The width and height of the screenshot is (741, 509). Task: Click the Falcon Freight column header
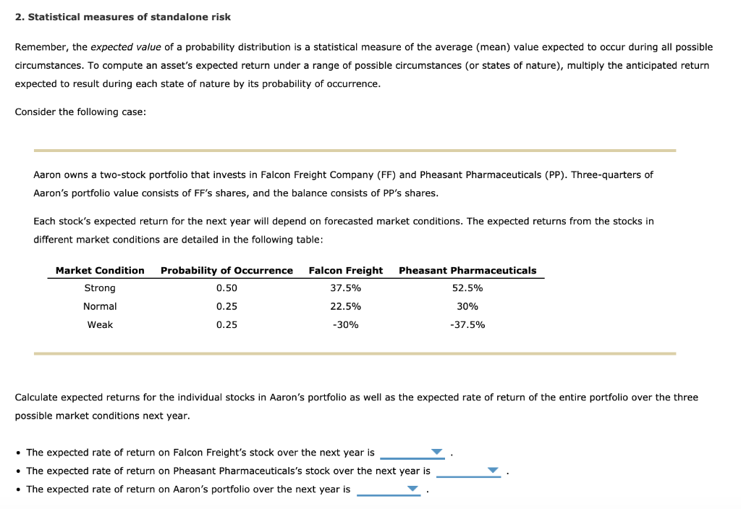[345, 270]
